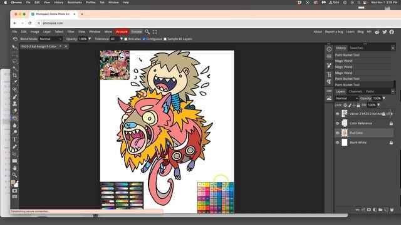This screenshot has height=225, width=401.
Task: Open the Filter menu
Action: click(71, 32)
